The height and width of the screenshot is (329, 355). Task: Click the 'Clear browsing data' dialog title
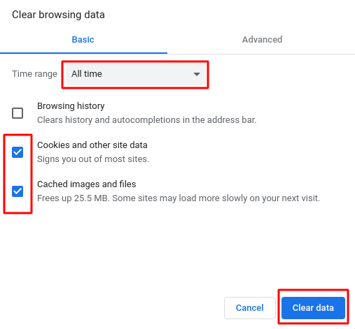point(58,15)
